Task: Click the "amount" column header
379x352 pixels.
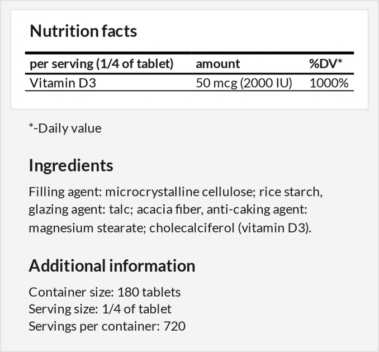Action: pyautogui.click(x=218, y=64)
